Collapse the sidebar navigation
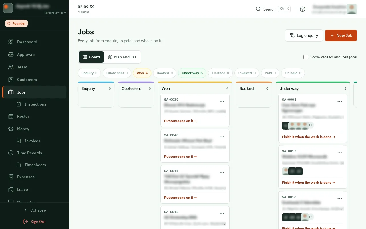The image size is (366, 229). 34,210
